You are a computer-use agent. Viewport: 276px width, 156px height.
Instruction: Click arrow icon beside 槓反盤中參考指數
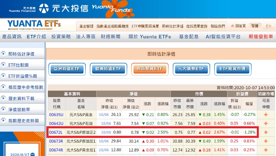(3, 87)
